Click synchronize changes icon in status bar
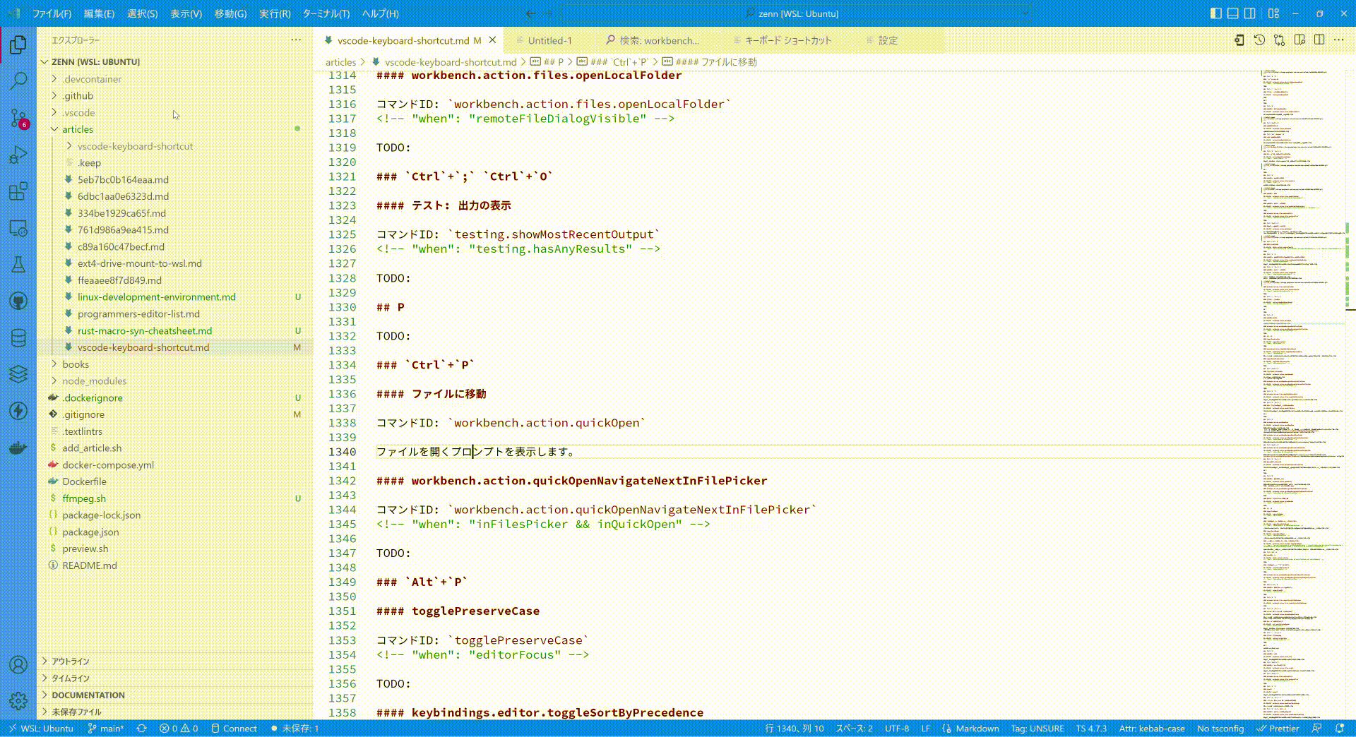Viewport: 1356px width, 737px height. coord(141,729)
